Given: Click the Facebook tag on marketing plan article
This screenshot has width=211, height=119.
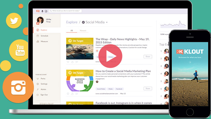Looking at the screenshot, I should [x=119, y=89].
